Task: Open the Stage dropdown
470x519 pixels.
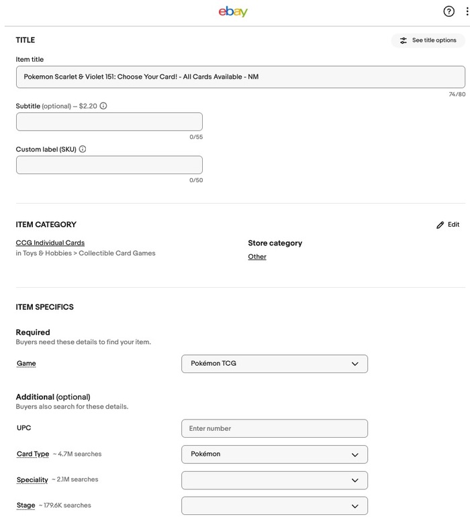Action: 275,506
